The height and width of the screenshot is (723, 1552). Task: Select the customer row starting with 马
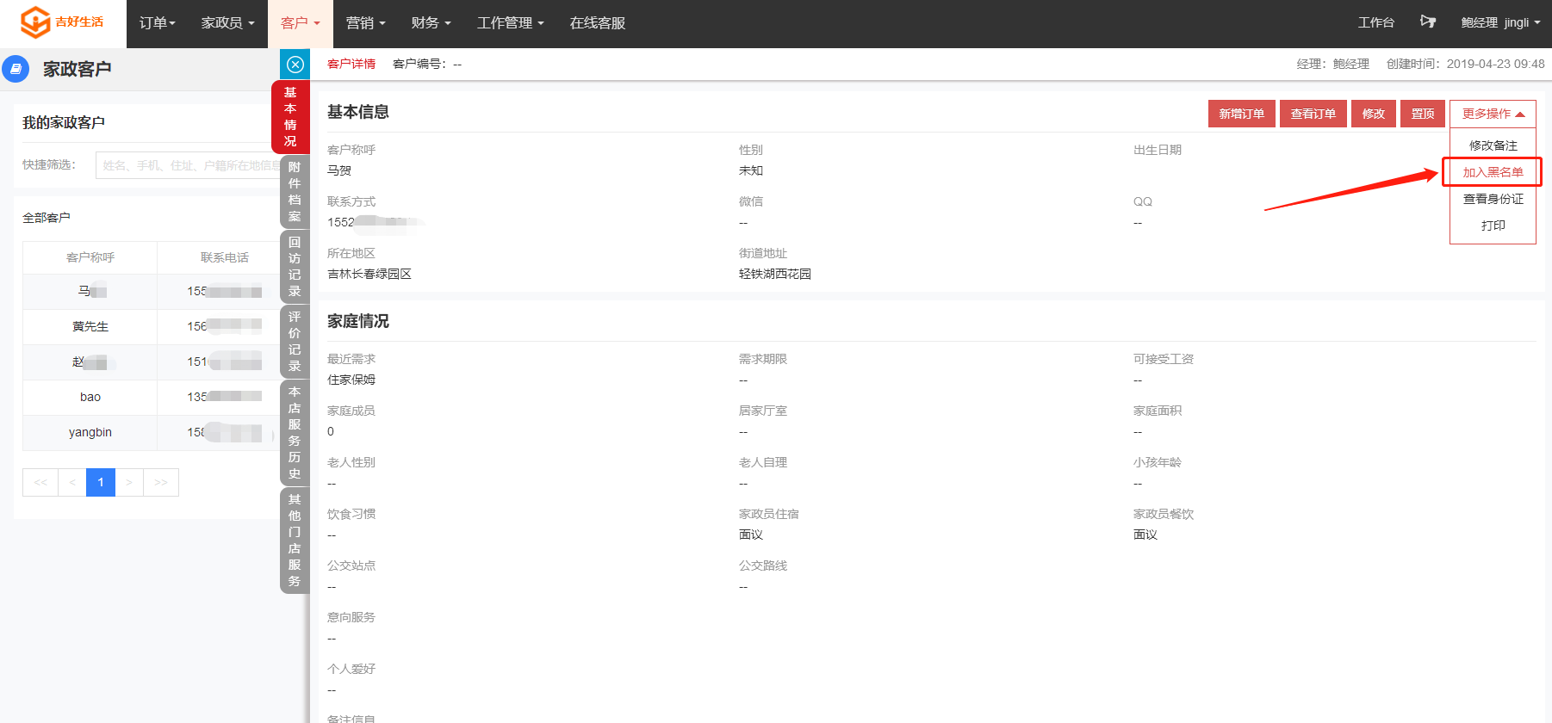click(151, 291)
